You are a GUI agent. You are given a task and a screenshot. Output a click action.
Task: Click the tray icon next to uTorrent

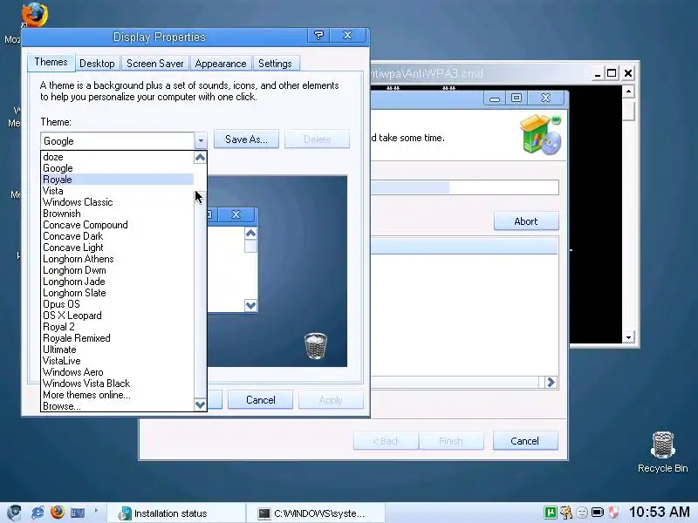point(566,513)
